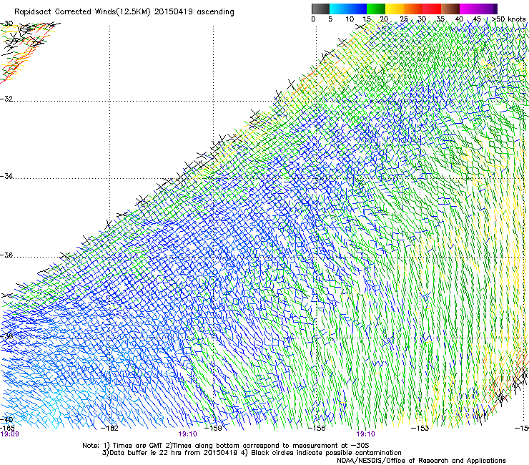Viewport: 529px width, 465px height.
Task: Click the latitude label '-34'
Action: pyautogui.click(x=6, y=176)
